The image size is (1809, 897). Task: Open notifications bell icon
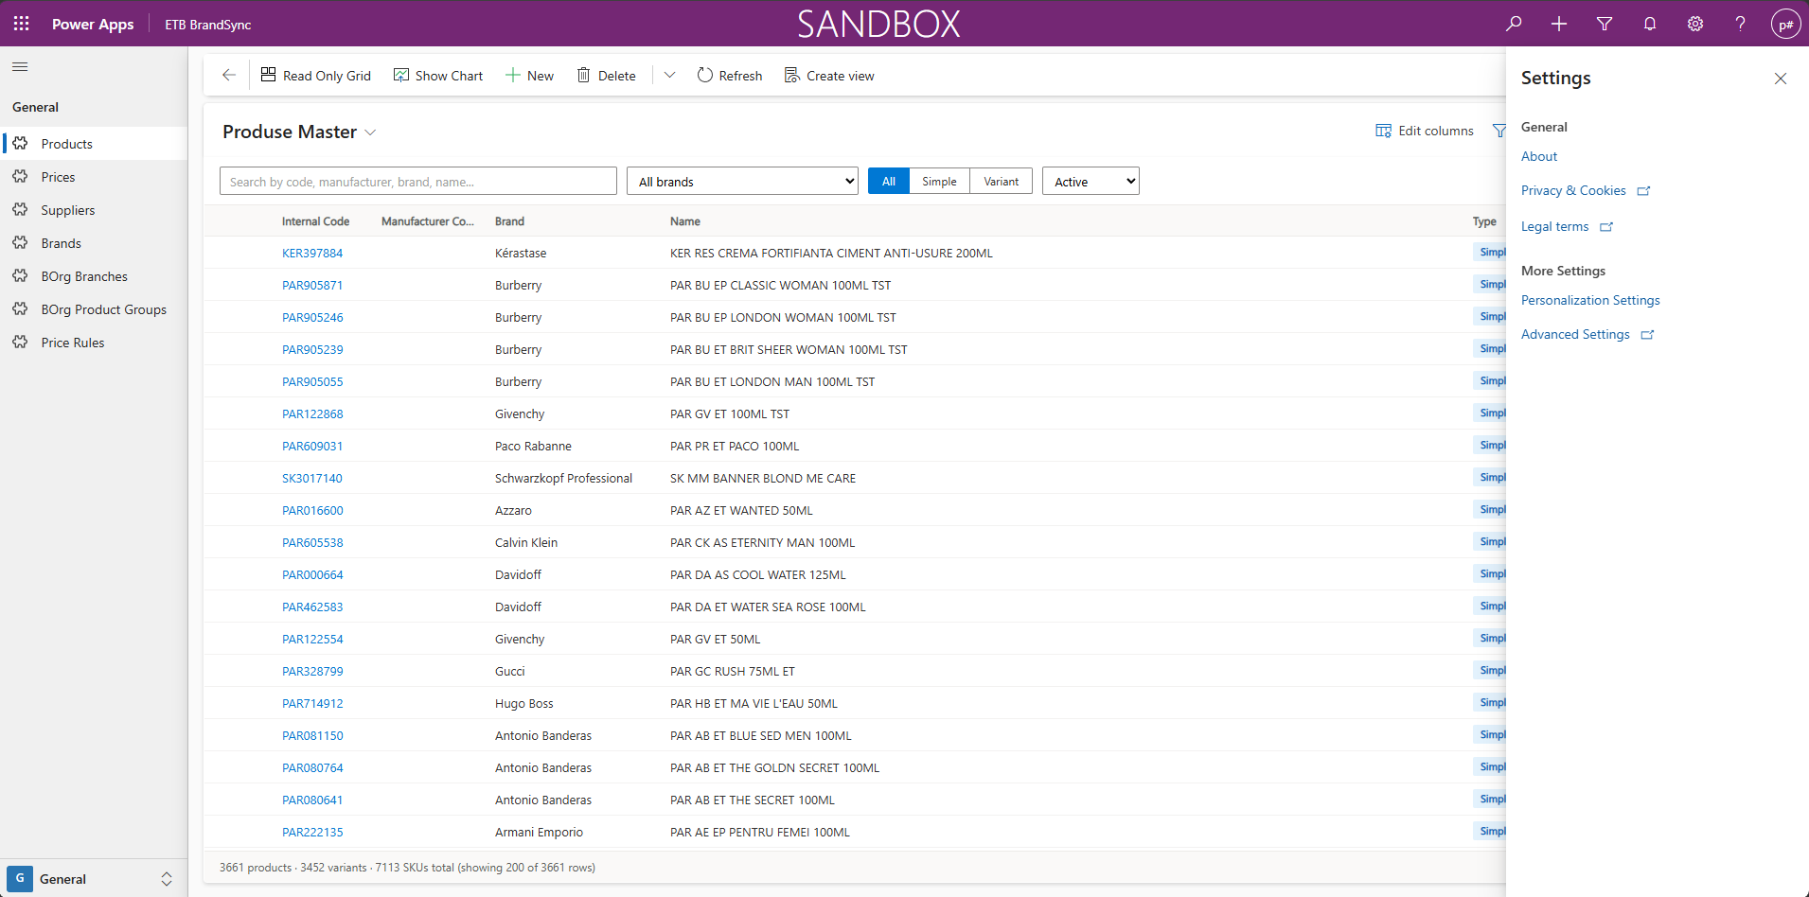[x=1650, y=24]
